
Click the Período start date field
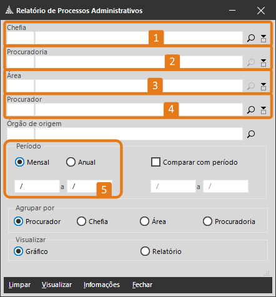(37, 187)
